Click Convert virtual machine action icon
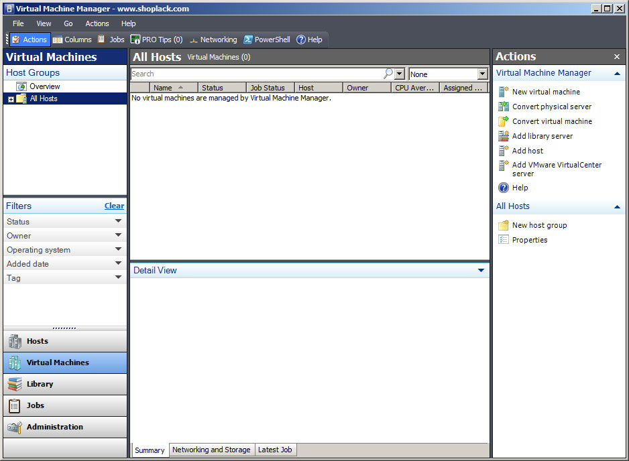 point(504,121)
